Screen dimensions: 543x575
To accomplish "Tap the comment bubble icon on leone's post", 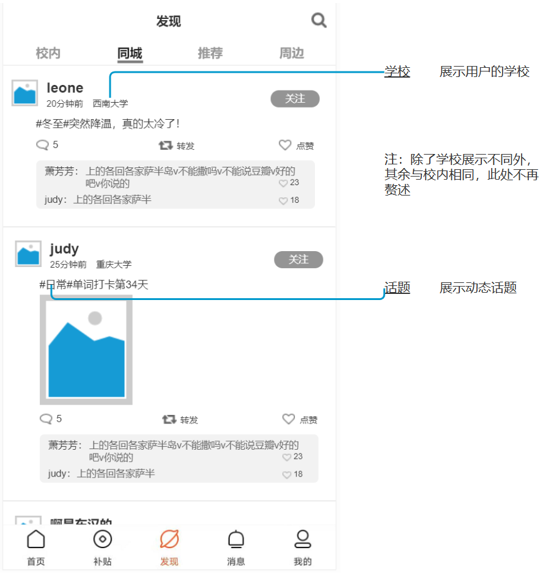I will click(x=43, y=145).
